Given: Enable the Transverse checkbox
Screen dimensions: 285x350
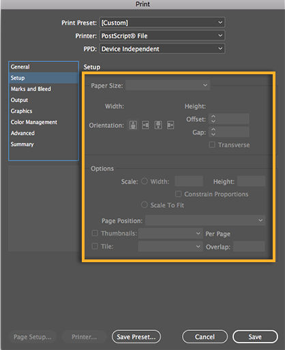Looking at the screenshot, I should [x=212, y=144].
